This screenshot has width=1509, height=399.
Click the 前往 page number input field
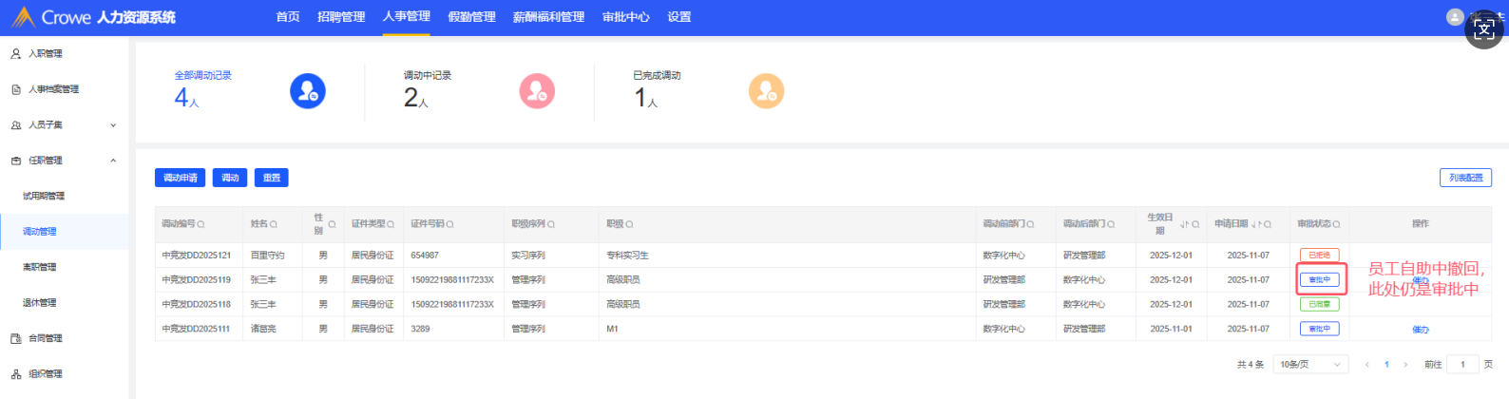click(1462, 365)
